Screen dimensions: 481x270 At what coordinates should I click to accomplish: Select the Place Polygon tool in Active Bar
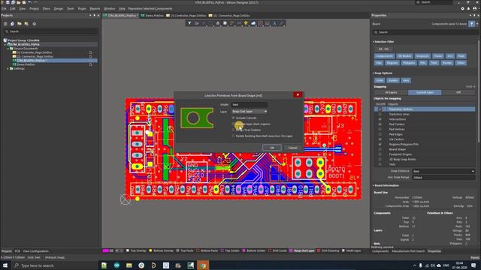pos(253,23)
